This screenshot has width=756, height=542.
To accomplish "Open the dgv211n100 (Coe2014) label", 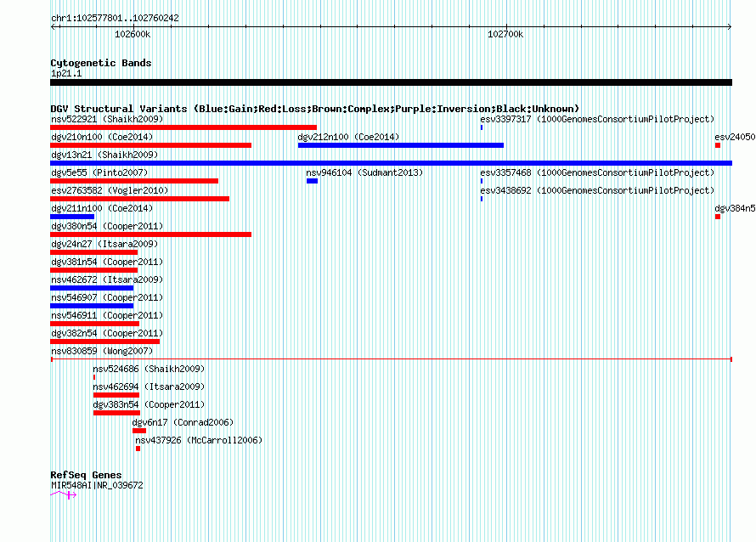I will (x=102, y=208).
